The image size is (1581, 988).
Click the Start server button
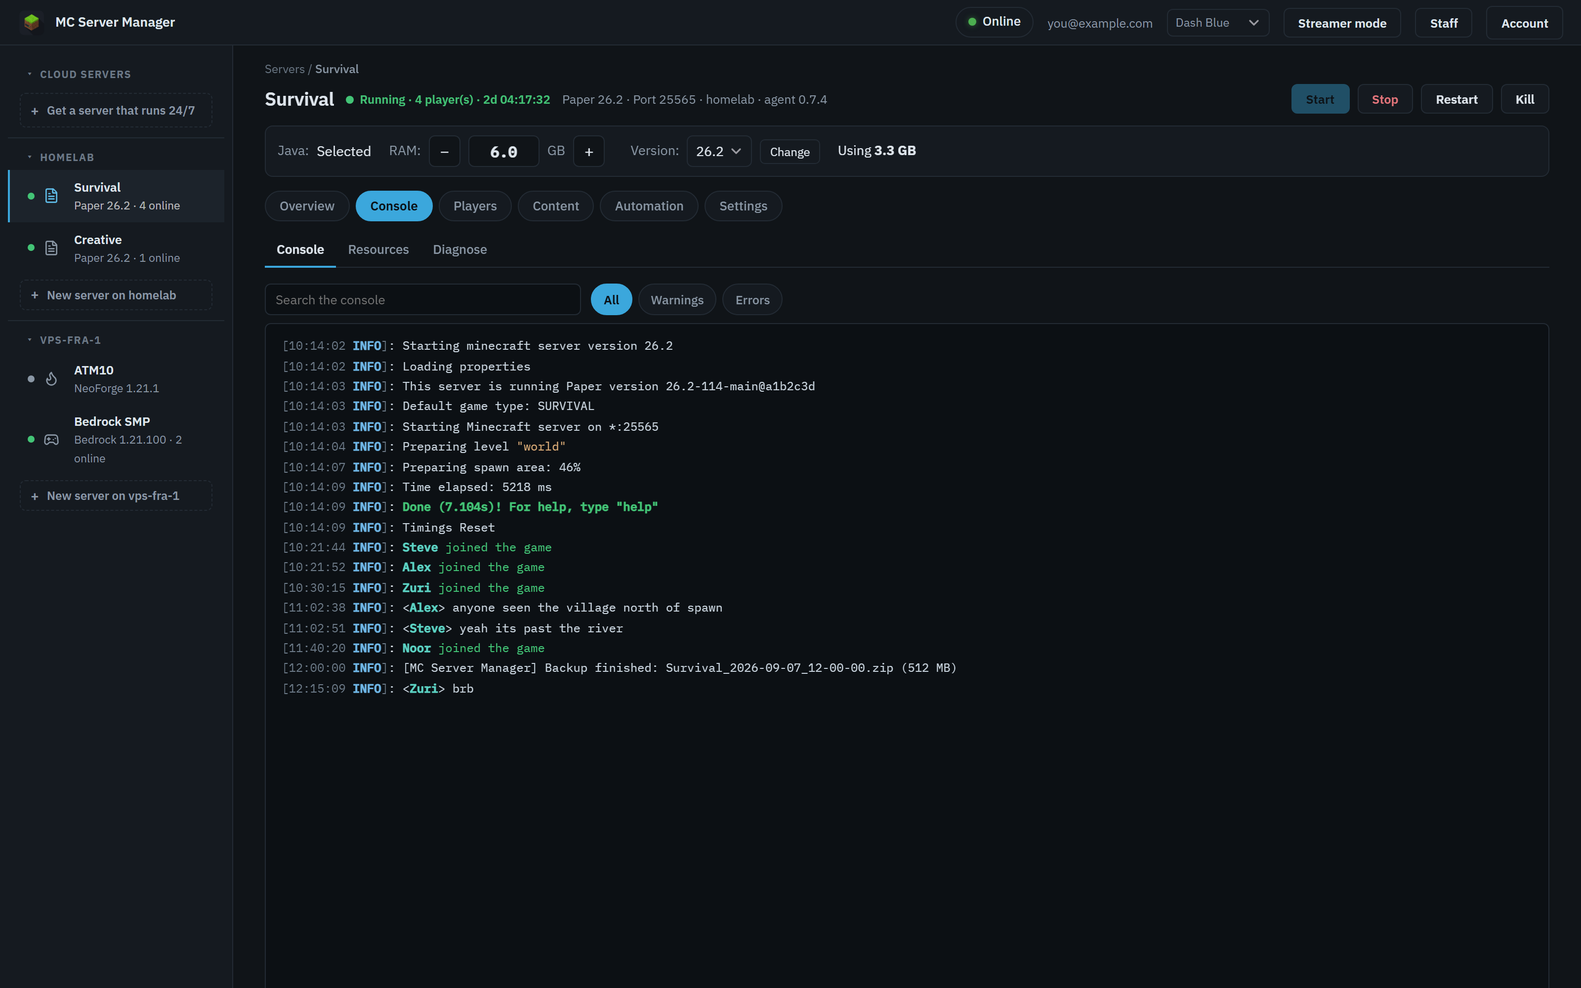click(x=1320, y=99)
